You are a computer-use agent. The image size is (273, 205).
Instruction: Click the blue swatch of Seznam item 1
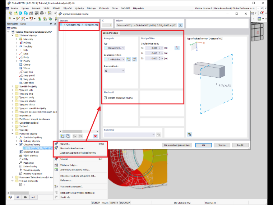[61, 24]
